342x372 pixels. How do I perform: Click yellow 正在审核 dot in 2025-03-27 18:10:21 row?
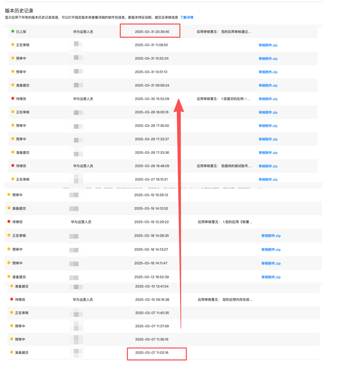pos(13,179)
